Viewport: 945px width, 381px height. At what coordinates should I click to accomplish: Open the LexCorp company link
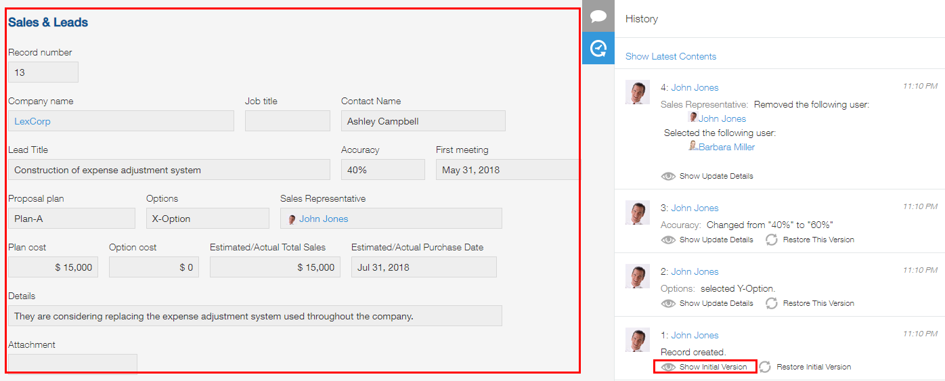(32, 122)
